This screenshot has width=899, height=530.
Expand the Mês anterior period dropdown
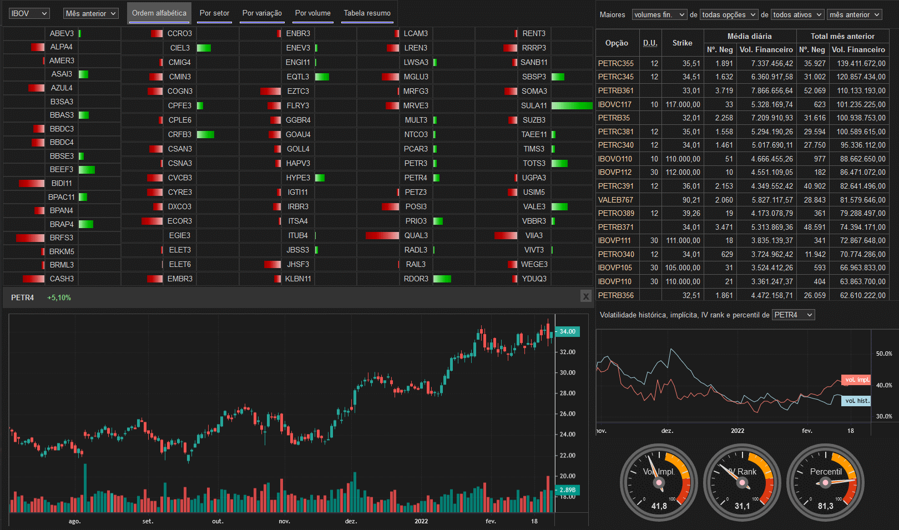[x=91, y=13]
